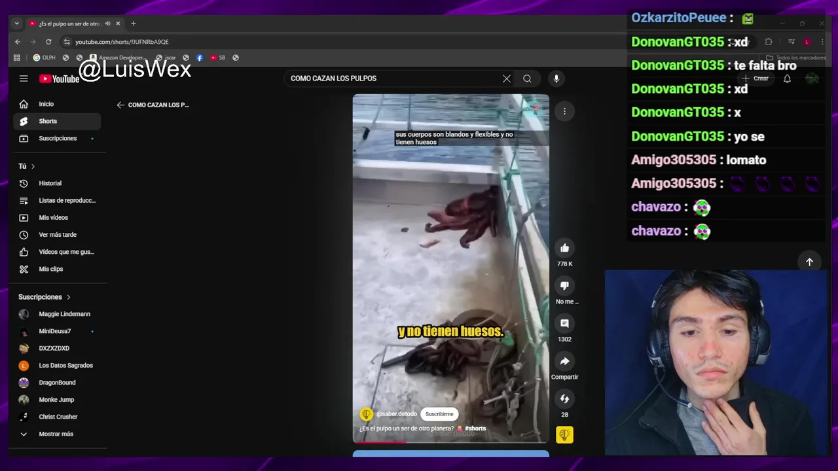Open Christ Crusher channel

point(58,417)
